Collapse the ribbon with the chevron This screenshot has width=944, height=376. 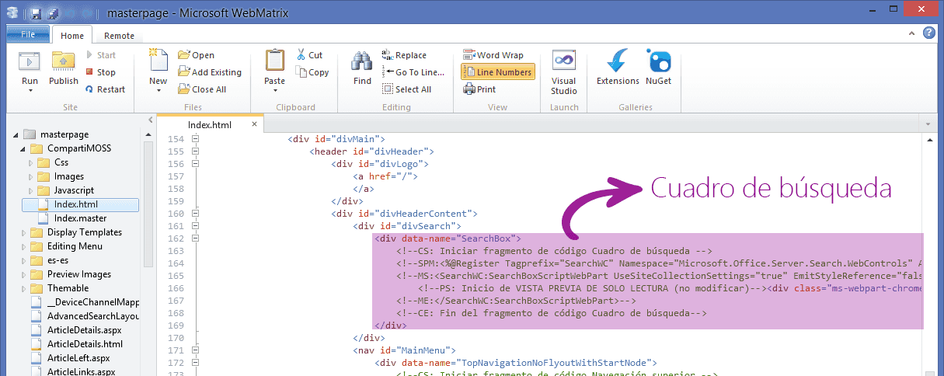[911, 33]
